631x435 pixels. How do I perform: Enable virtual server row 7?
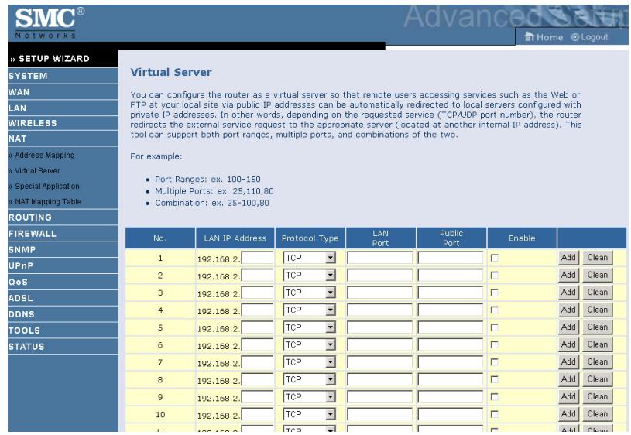point(495,362)
